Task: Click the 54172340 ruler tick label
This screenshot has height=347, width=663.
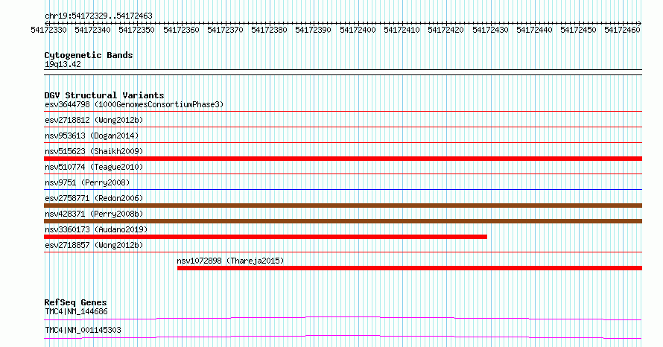Action: click(92, 30)
